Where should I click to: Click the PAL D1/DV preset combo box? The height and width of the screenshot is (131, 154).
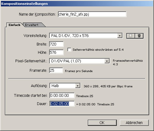pos(86,36)
